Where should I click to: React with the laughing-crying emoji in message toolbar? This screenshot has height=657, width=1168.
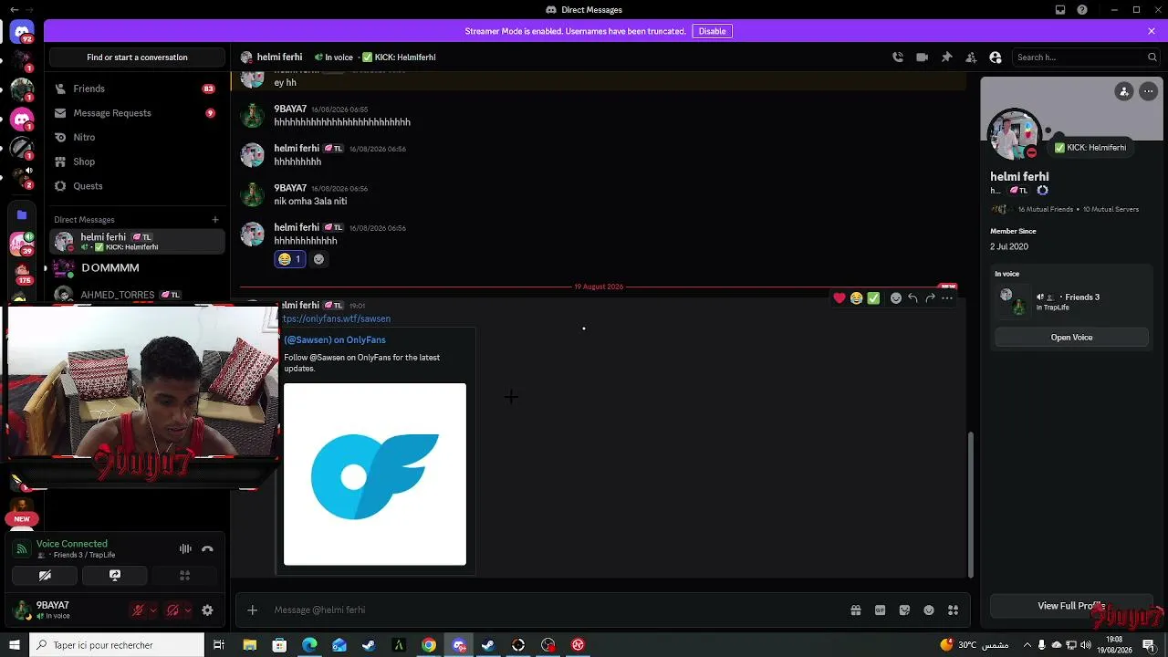[856, 298]
